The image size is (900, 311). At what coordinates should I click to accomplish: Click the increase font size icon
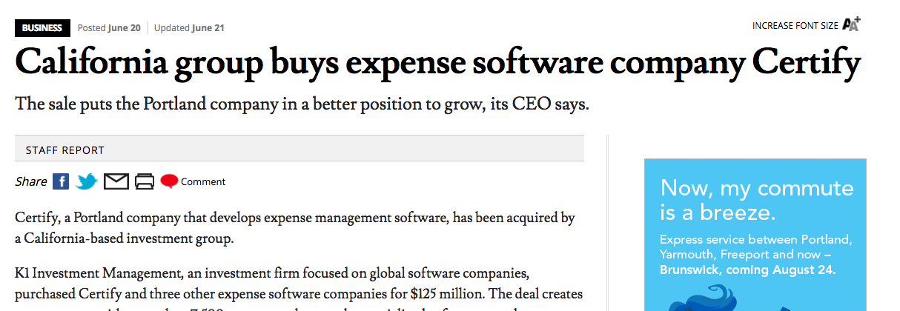[851, 24]
